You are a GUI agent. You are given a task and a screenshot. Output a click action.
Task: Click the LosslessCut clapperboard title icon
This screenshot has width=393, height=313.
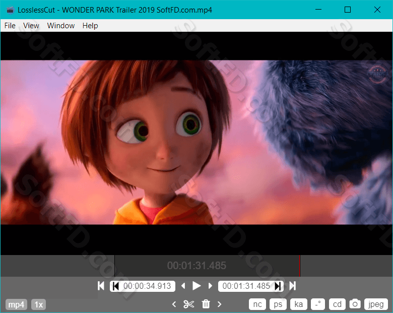point(10,10)
